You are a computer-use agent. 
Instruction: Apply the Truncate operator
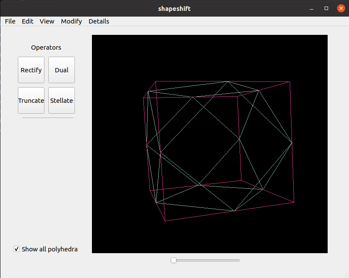31,101
